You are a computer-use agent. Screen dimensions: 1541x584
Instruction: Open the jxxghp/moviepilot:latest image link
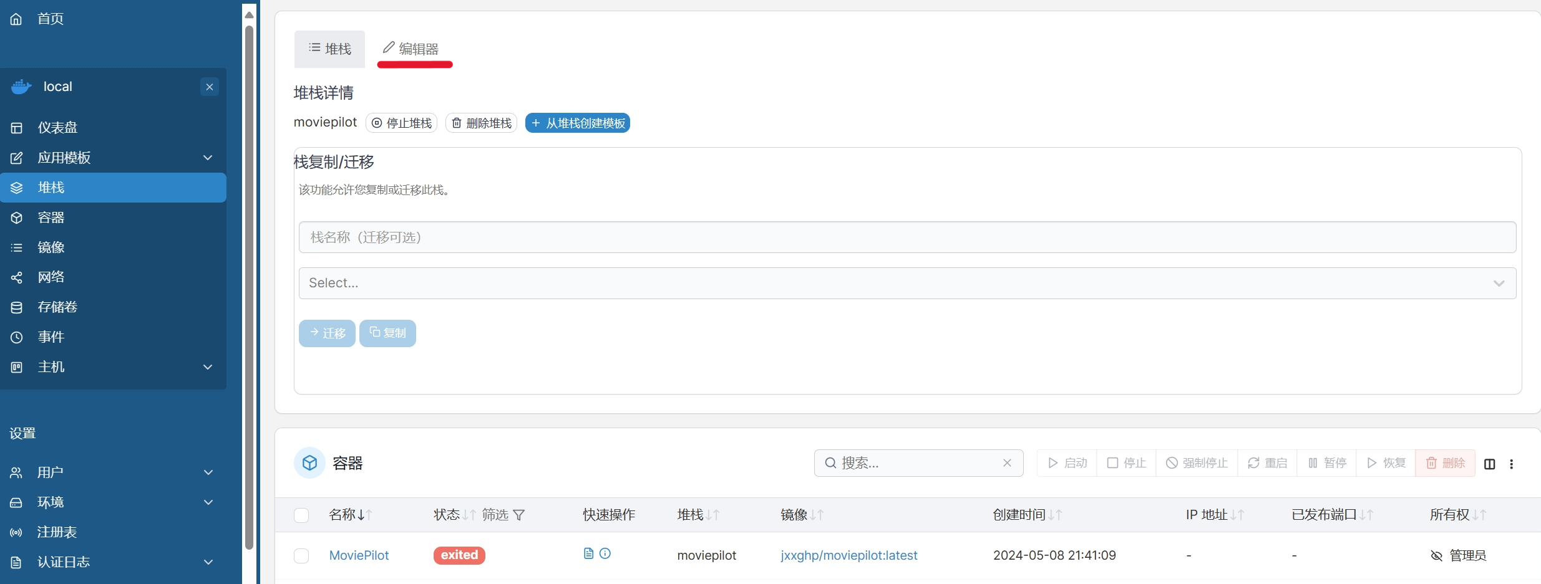pyautogui.click(x=848, y=555)
